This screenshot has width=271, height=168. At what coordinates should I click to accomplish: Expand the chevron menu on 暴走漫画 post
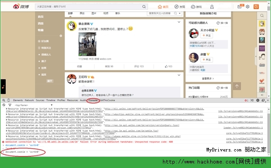[179, 22]
